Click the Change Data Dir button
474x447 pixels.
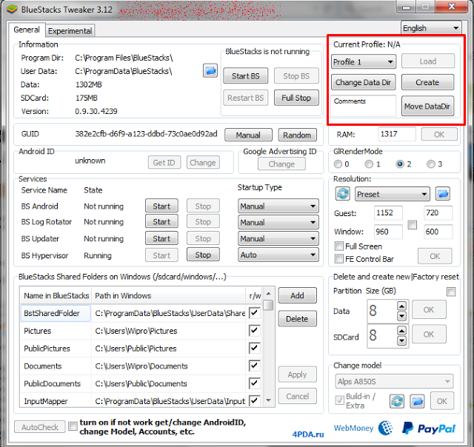(364, 82)
